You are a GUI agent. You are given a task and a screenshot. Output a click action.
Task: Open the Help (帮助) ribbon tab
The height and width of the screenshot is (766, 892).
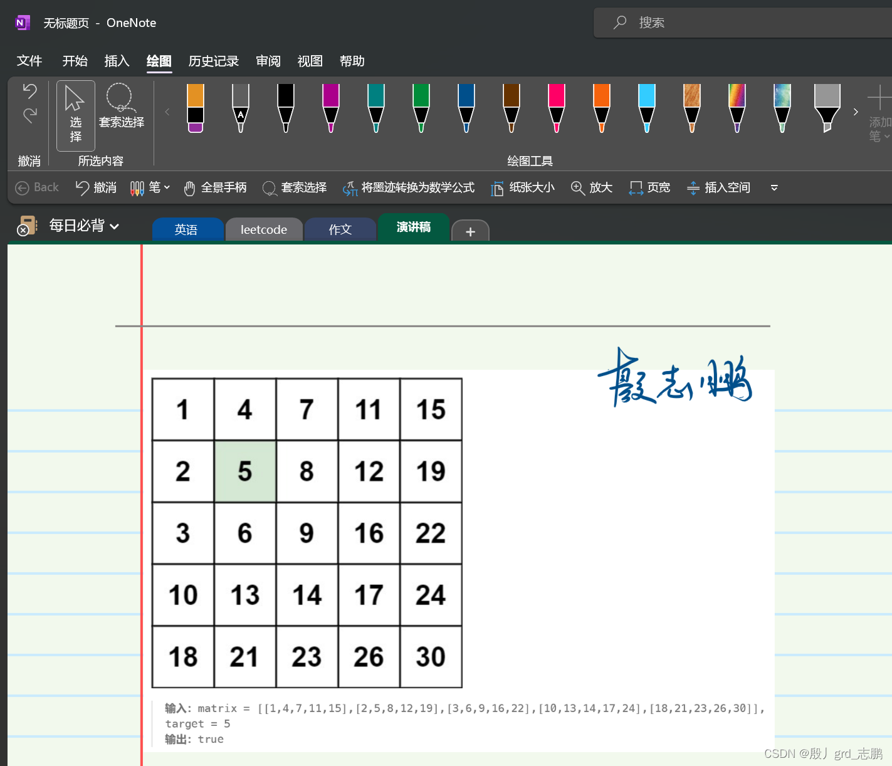tap(352, 61)
